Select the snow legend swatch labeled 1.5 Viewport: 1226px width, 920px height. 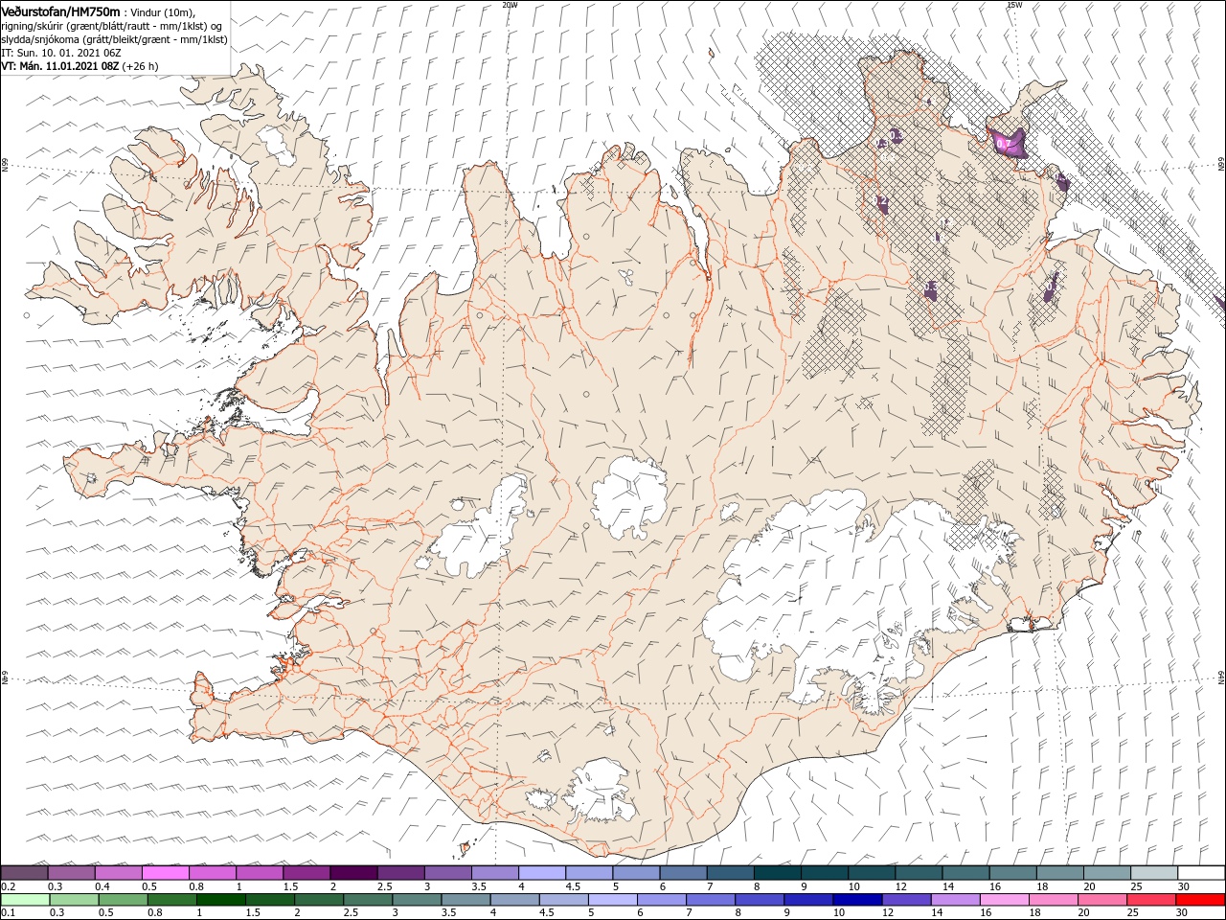(x=306, y=873)
